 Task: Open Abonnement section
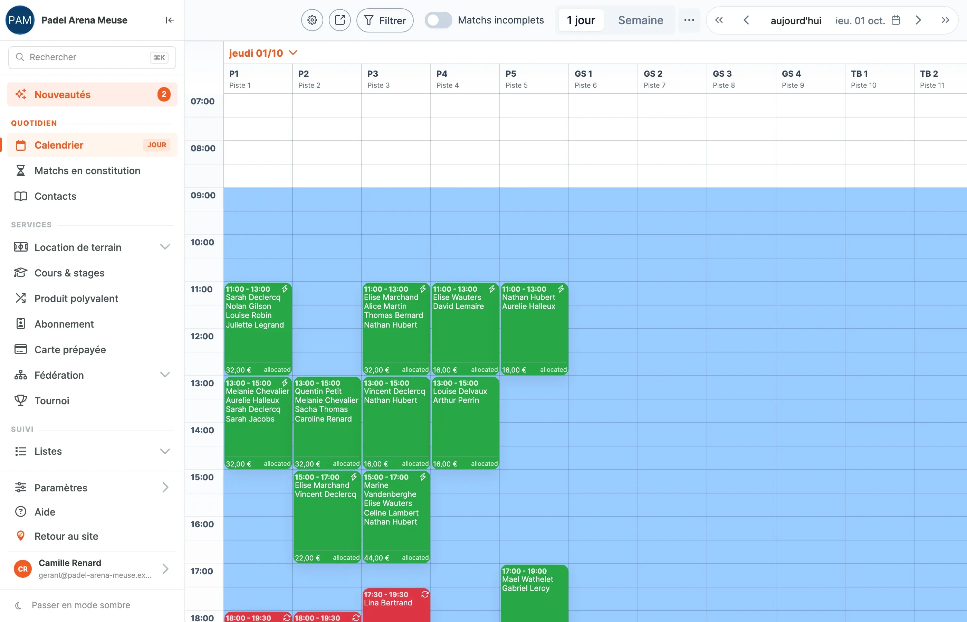[x=92, y=324]
